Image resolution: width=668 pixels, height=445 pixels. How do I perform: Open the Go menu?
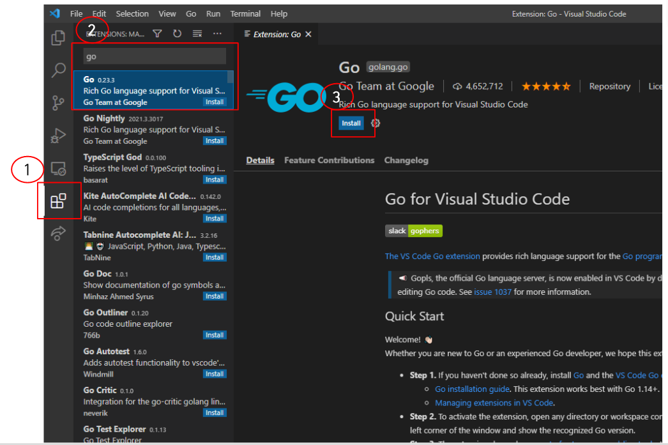point(191,13)
